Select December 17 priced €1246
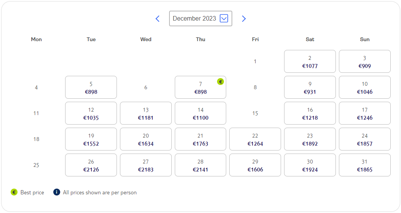This screenshot has height=213, width=401. tap(365, 113)
